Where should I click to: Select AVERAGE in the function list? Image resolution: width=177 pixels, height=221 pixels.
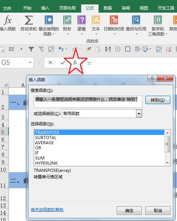99,143
